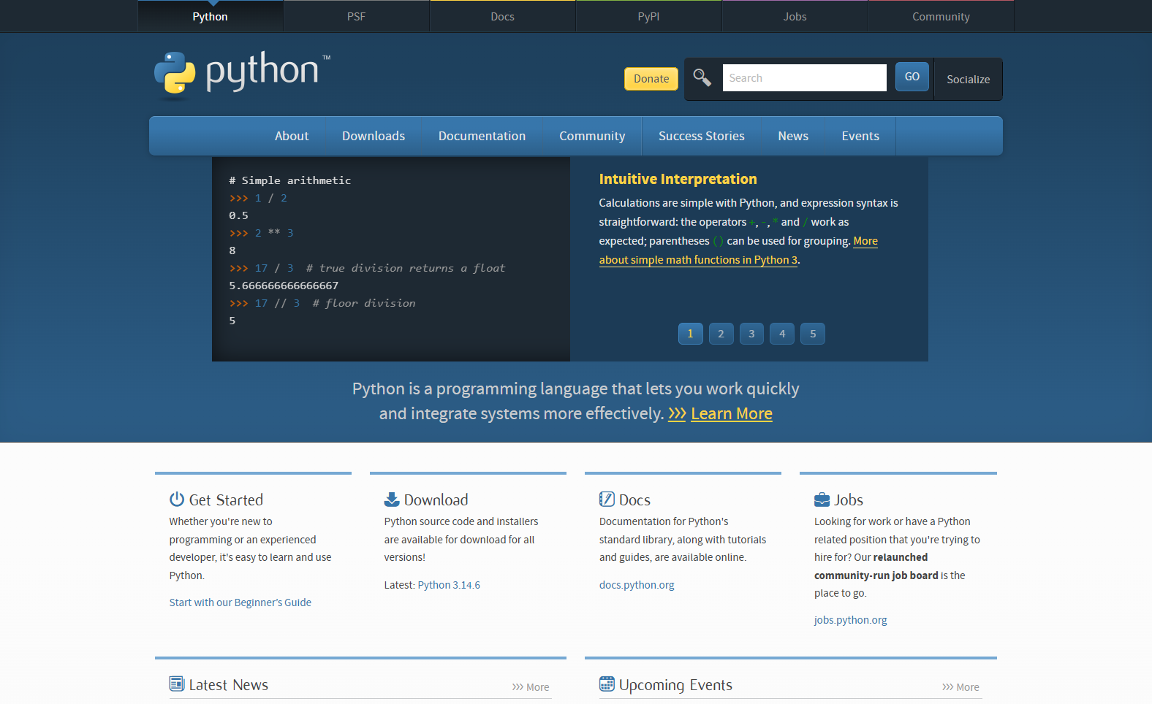The height and width of the screenshot is (704, 1152).
Task: Click More next to Latest News
Action: 531,687
